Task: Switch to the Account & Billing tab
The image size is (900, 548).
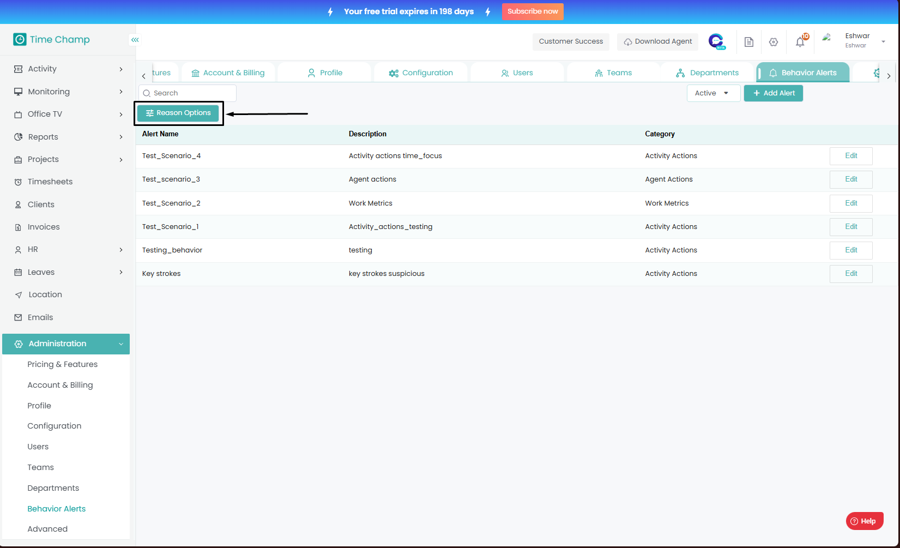Action: click(x=228, y=73)
